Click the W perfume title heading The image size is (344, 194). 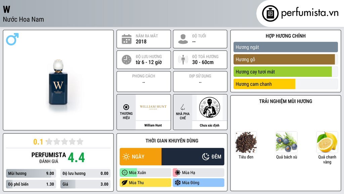point(7,9)
